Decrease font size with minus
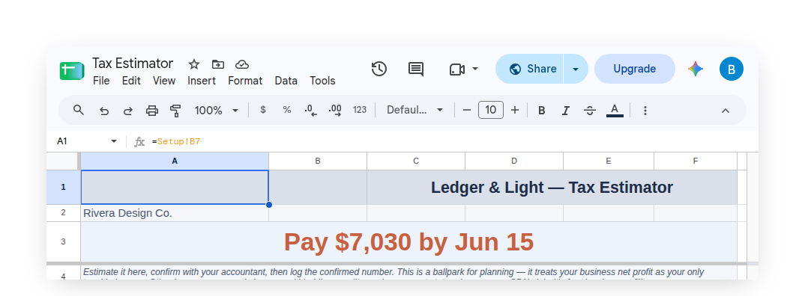 (467, 110)
